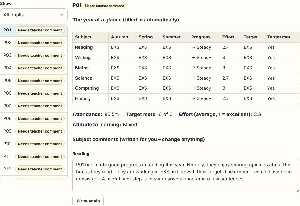The image size is (300, 206).
Task: Click the Autumn column header
Action: 122,37
